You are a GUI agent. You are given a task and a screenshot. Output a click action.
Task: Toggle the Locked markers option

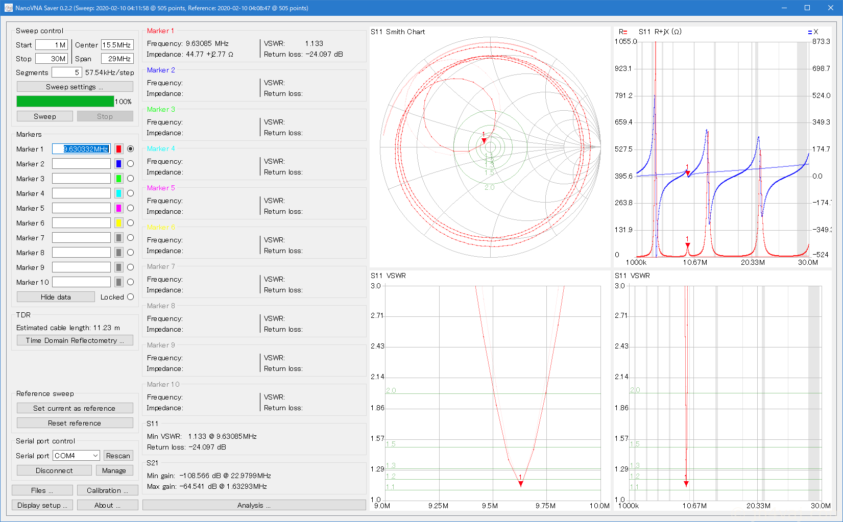click(x=130, y=297)
